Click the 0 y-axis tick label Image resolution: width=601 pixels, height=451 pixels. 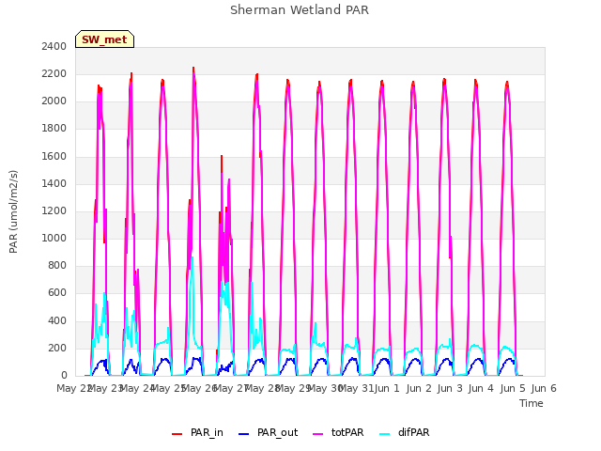(64, 376)
